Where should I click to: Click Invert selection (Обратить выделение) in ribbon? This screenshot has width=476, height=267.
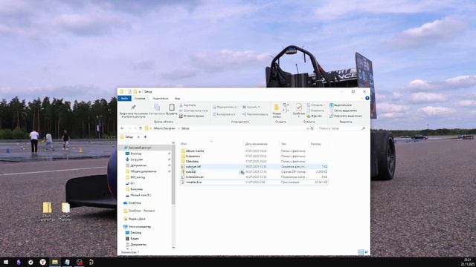(x=346, y=116)
